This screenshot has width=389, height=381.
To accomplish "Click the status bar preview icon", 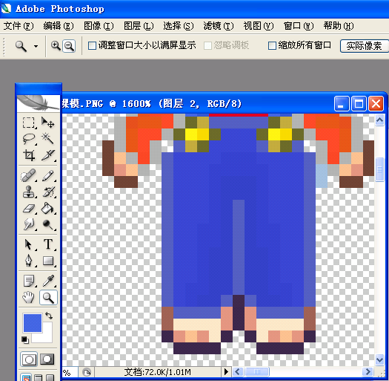I will click(x=87, y=372).
